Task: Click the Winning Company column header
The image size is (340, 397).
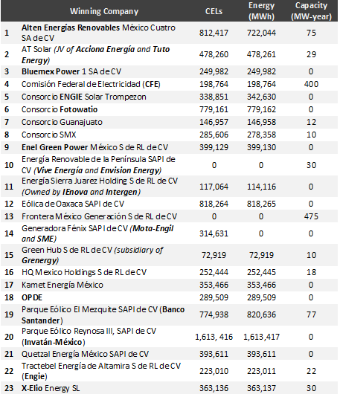Action: coord(104,11)
